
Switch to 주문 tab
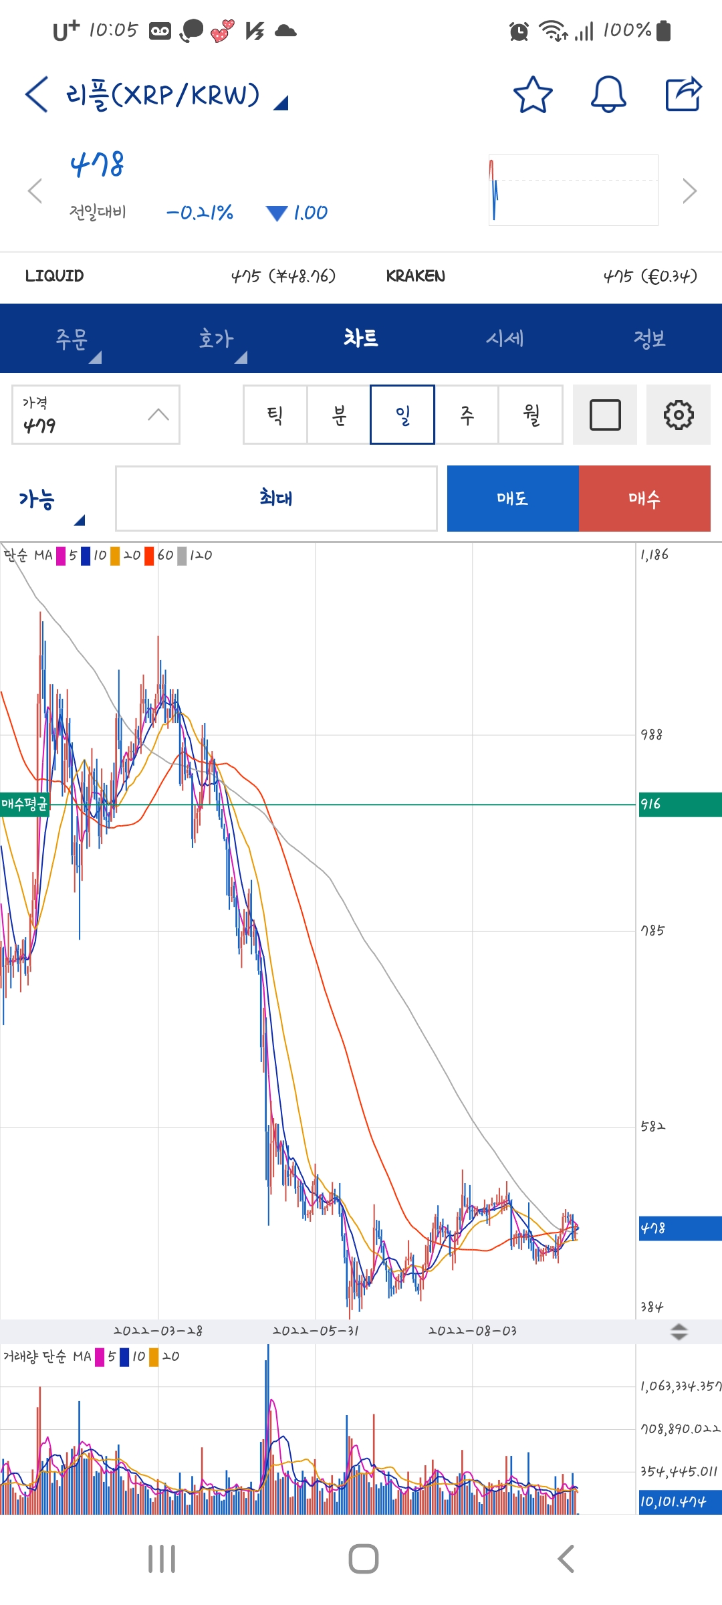point(72,338)
